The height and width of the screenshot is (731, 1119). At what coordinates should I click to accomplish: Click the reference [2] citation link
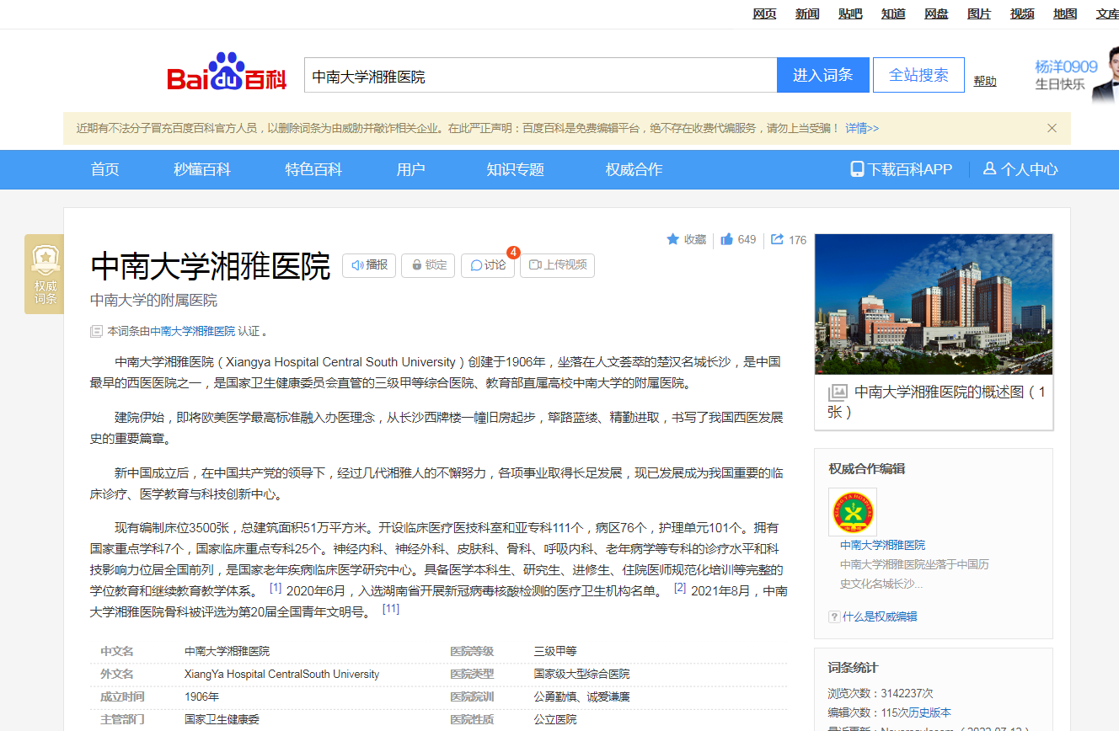(680, 587)
